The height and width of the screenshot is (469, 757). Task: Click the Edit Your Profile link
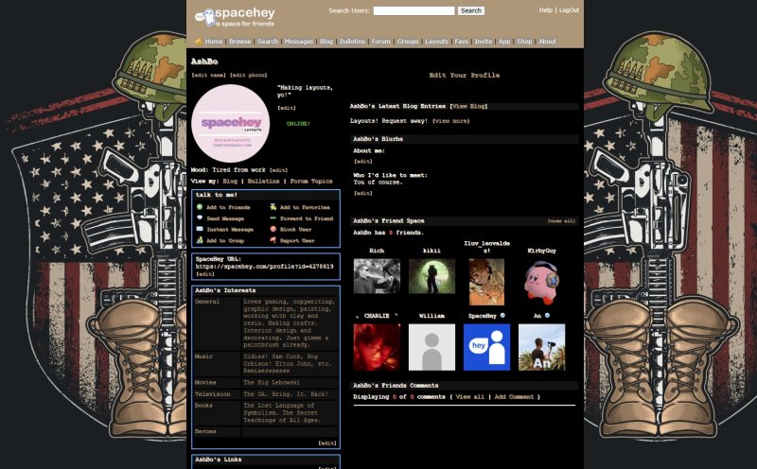[464, 76]
